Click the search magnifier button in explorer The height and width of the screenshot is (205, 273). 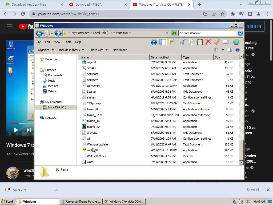[x=240, y=33]
